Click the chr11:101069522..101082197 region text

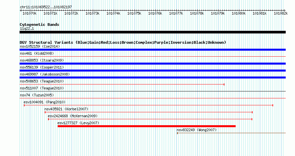(x=46, y=7)
